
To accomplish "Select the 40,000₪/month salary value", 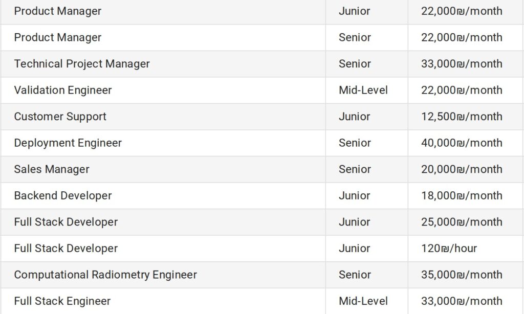I will point(462,143).
